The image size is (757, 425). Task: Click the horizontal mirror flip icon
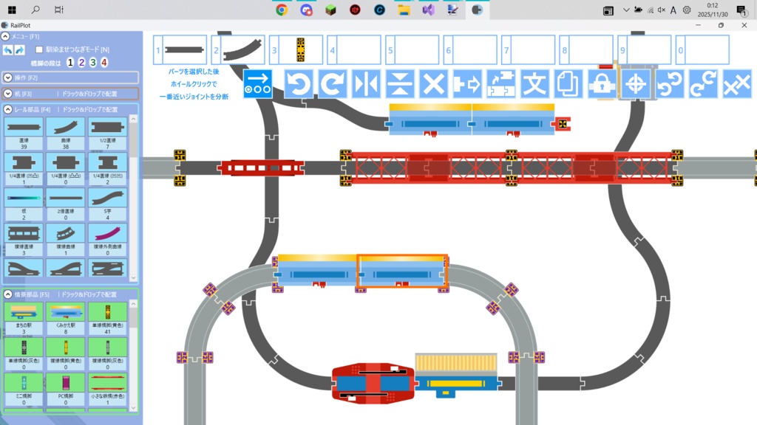point(366,83)
